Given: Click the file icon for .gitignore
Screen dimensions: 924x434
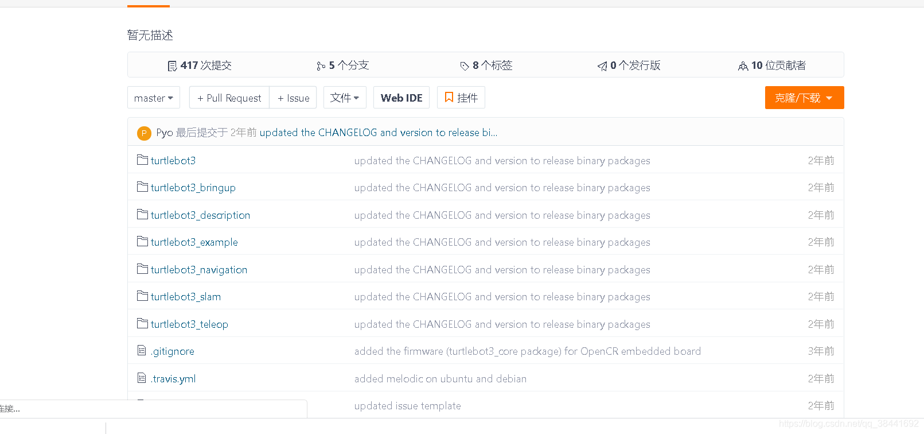Looking at the screenshot, I should coord(142,350).
